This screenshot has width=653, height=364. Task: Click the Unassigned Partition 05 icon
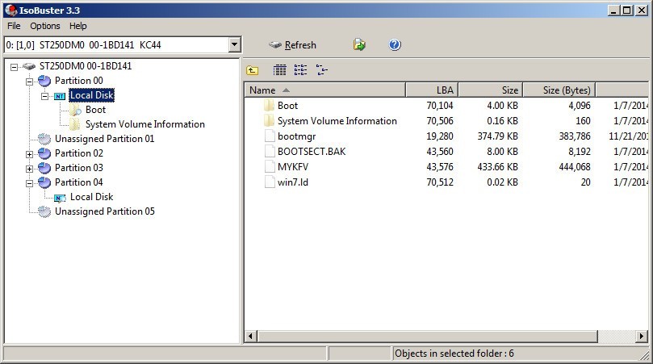[44, 212]
